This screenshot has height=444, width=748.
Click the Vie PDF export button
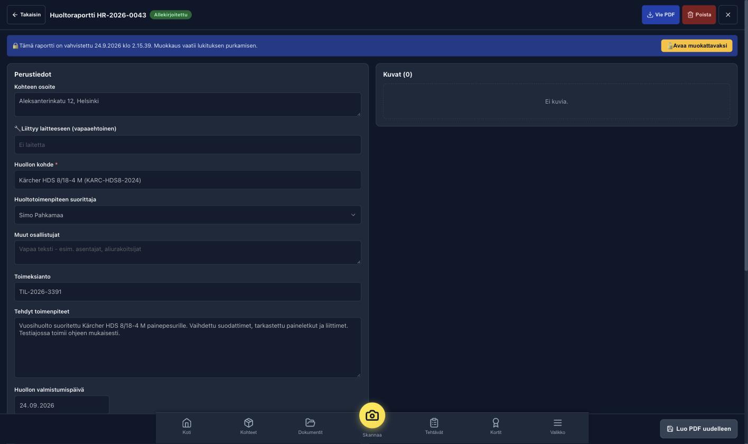(660, 15)
